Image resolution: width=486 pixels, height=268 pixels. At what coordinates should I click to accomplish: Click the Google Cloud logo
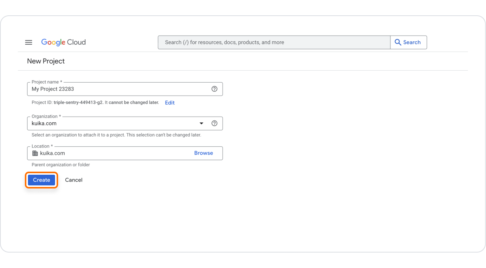pos(63,42)
